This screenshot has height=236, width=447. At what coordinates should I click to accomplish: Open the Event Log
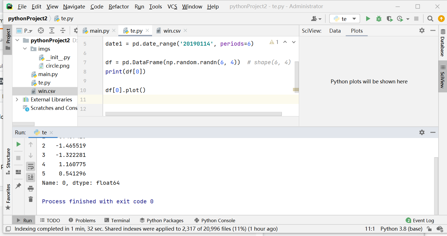pyautogui.click(x=420, y=220)
